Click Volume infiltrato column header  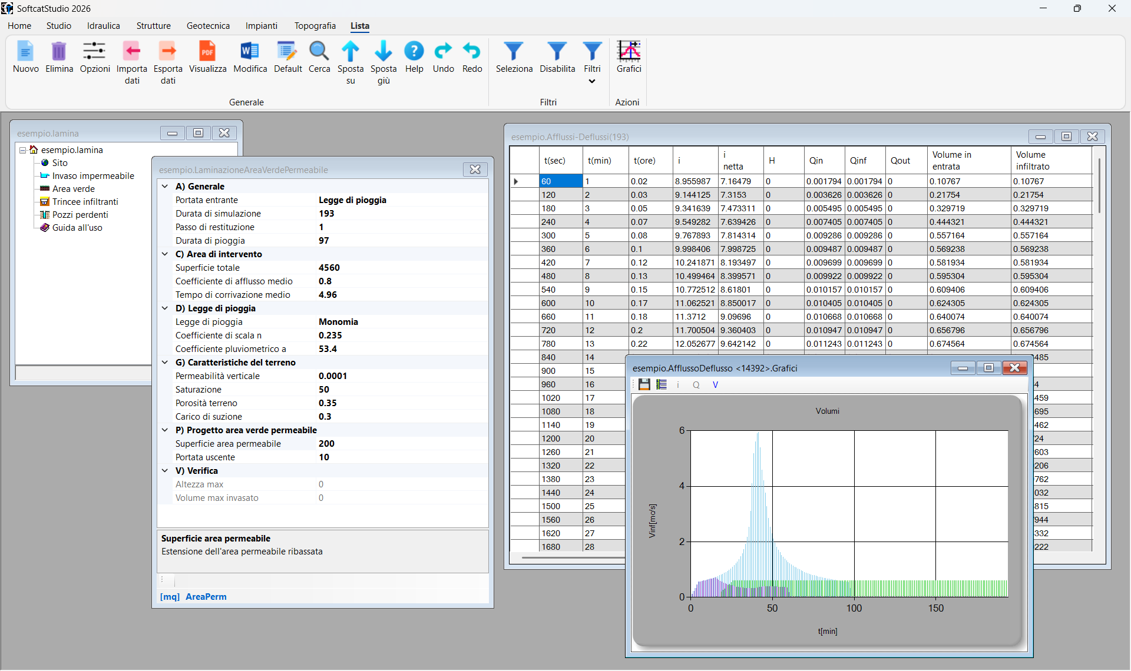coord(1051,160)
